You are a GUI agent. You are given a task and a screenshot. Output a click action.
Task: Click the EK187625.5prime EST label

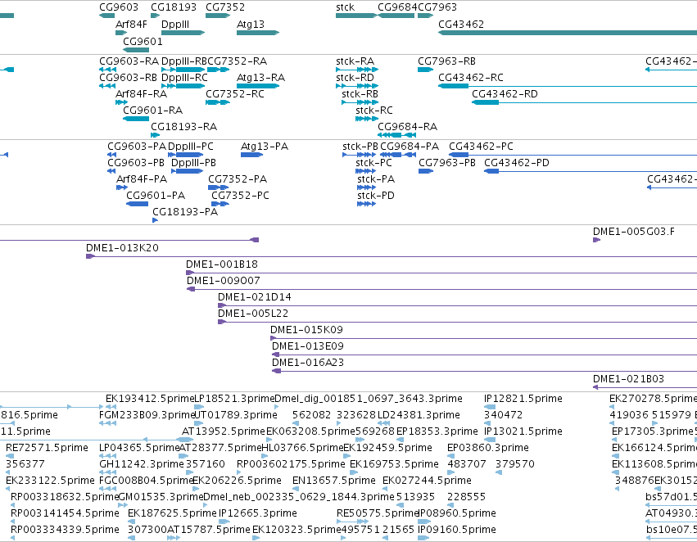click(x=172, y=513)
